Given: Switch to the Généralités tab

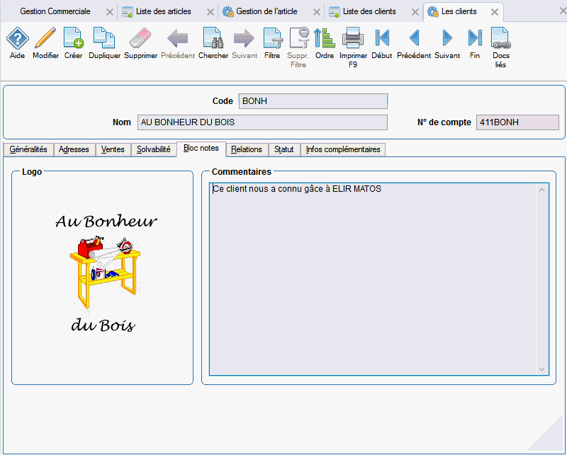Looking at the screenshot, I should 28,149.
